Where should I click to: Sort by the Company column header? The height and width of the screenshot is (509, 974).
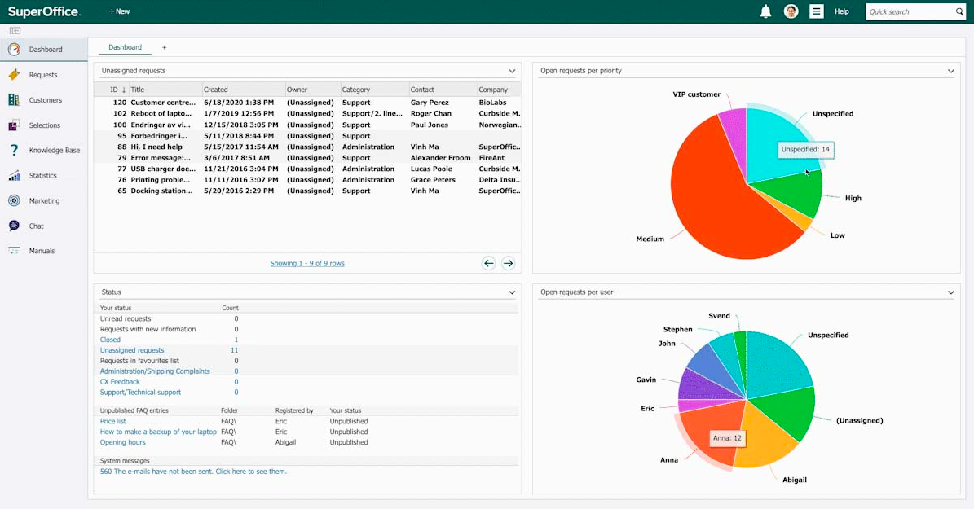point(493,90)
